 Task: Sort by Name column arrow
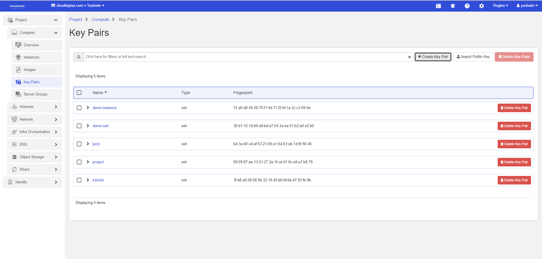click(x=106, y=92)
